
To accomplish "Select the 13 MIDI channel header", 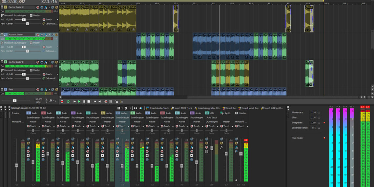I will coord(209,113).
